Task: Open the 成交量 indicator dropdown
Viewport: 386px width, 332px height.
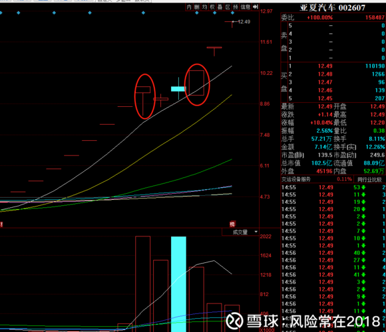Action: click(240, 232)
